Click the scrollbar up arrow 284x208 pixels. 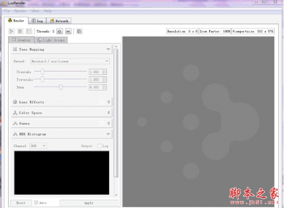tap(116, 46)
